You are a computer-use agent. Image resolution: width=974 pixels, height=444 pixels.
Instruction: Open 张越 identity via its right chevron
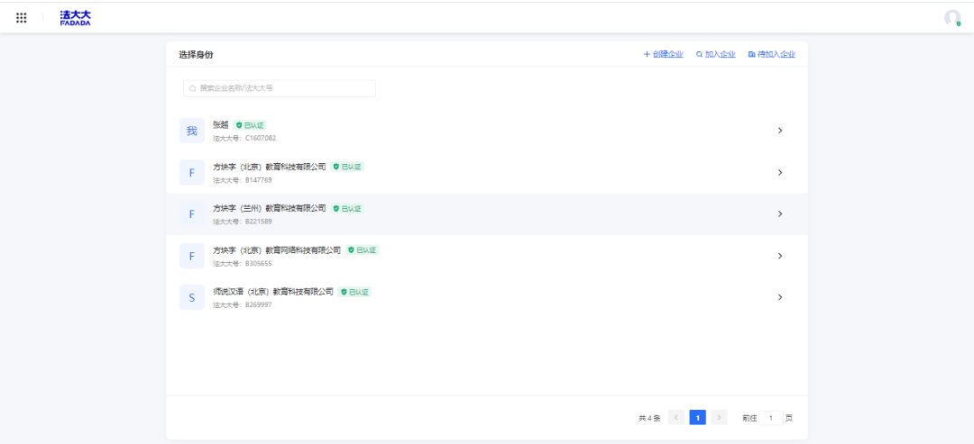(780, 131)
